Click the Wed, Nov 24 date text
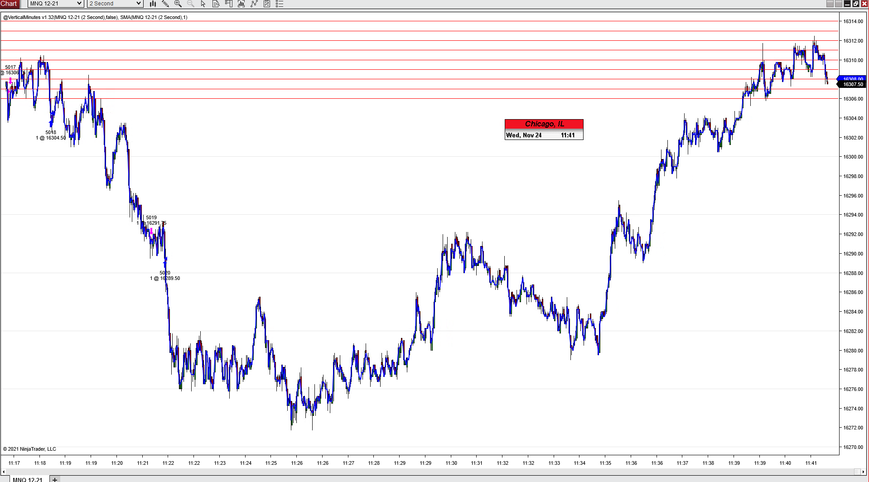This screenshot has width=869, height=482. (x=524, y=135)
